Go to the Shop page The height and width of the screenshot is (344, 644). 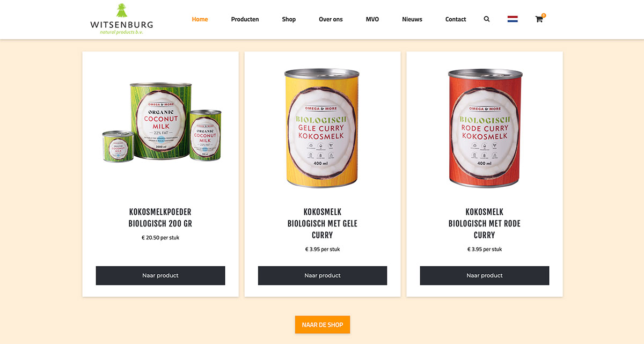tap(289, 19)
